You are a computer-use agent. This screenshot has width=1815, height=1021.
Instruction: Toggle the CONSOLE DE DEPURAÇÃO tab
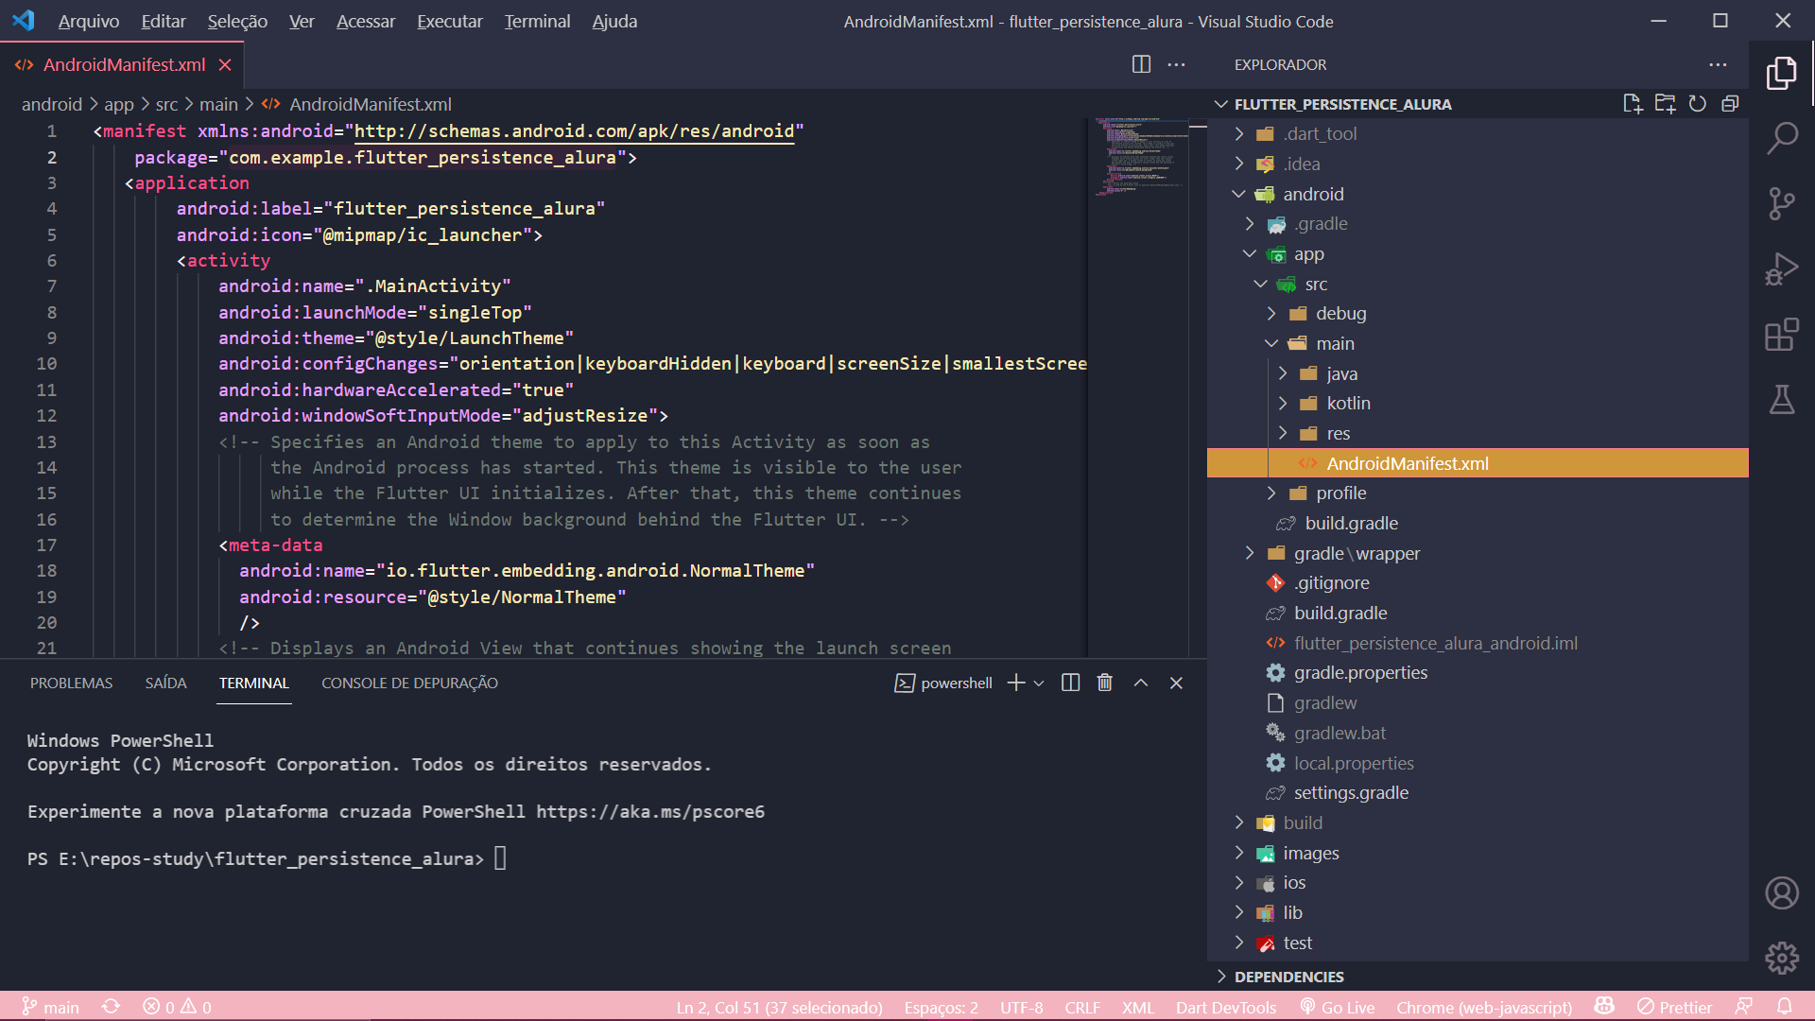[409, 684]
